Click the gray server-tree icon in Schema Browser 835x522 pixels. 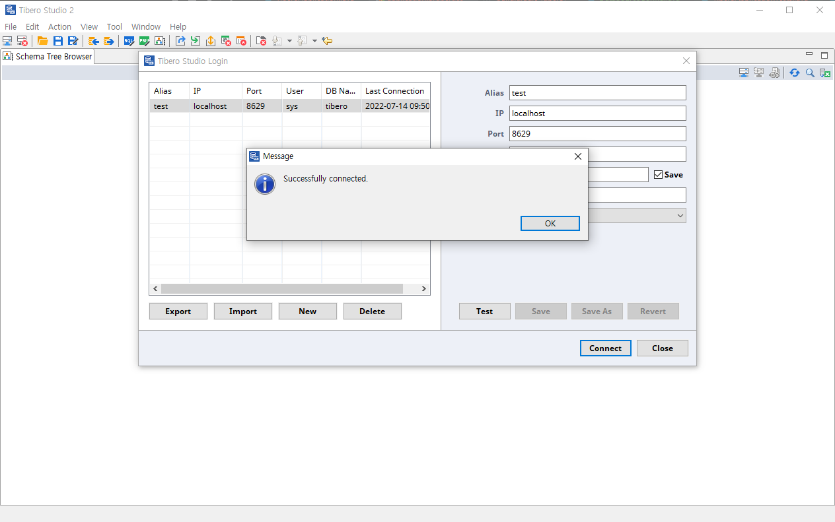pos(759,73)
